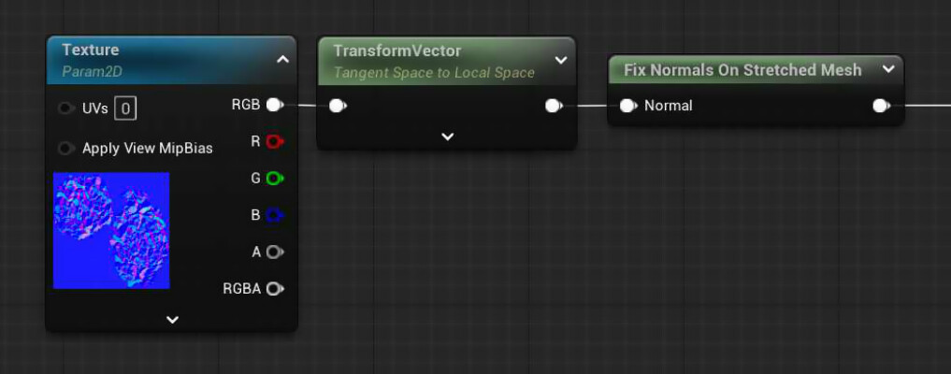Select the Fix Normals On Stretched Mesh title
951x374 pixels.
pyautogui.click(x=742, y=70)
